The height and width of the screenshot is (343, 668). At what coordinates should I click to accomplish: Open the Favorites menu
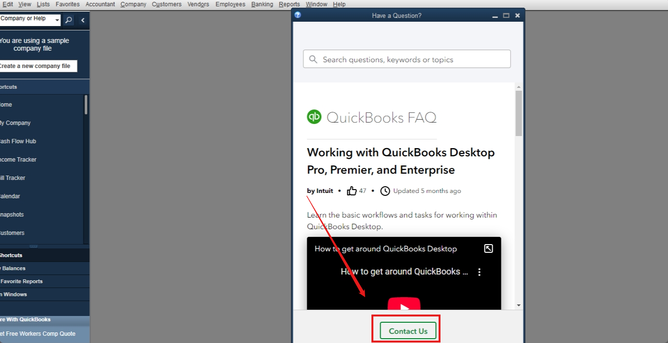click(68, 4)
